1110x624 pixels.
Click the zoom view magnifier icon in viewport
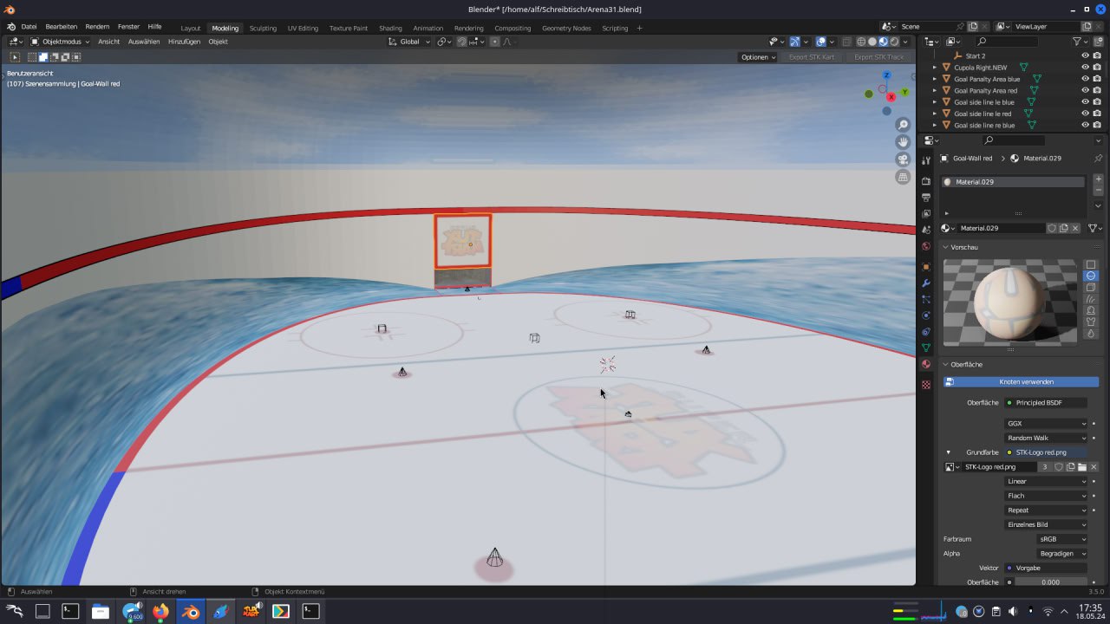point(903,125)
